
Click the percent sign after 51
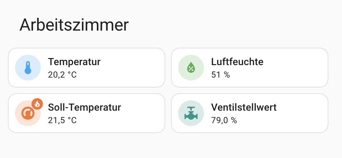(227, 75)
